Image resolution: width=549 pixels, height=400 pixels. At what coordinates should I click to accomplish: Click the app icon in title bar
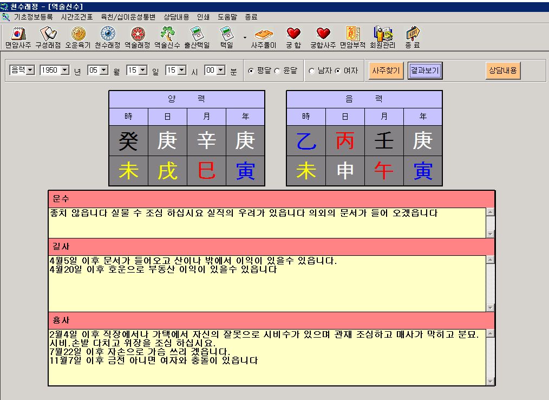click(4, 7)
